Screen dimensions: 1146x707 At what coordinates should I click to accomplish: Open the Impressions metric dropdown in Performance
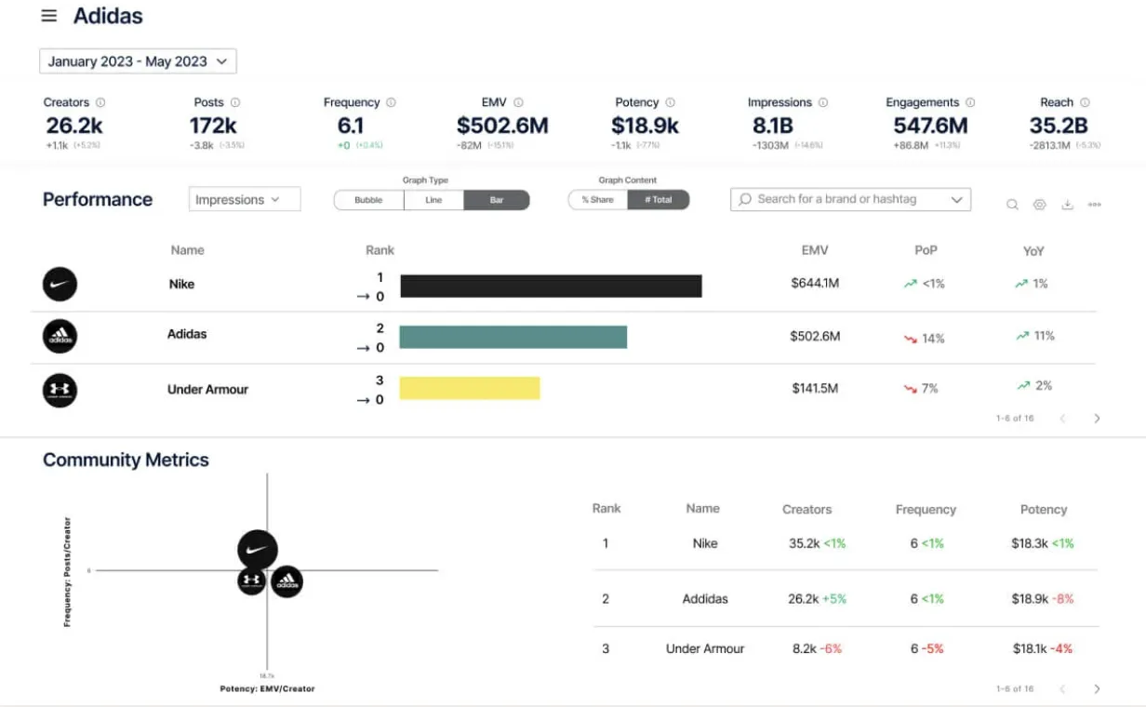coord(245,199)
